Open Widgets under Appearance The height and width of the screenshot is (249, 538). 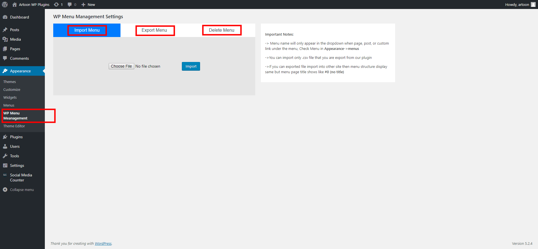10,98
